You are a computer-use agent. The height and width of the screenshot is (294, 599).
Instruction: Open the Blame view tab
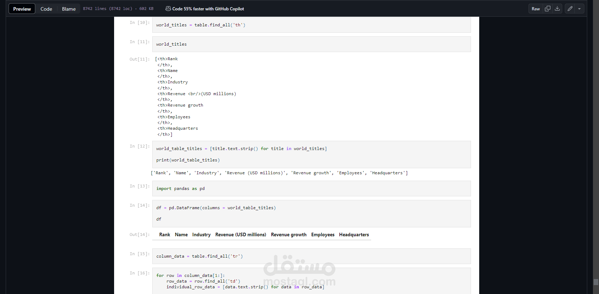[69, 9]
